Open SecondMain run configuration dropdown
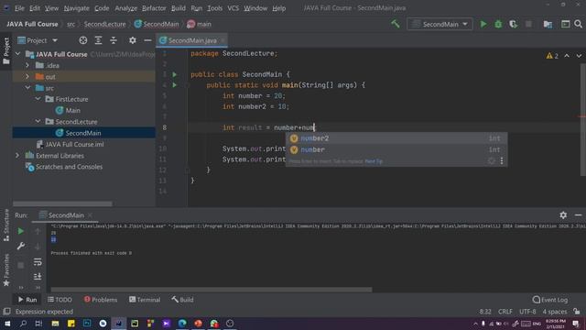The width and height of the screenshot is (586, 330). point(439,24)
